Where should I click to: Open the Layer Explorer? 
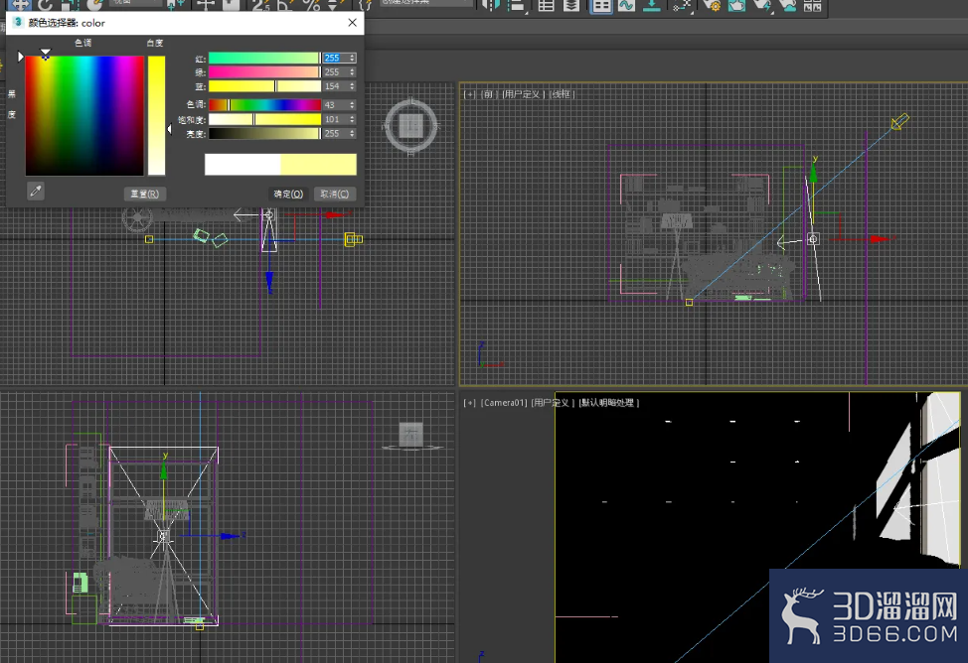click(571, 6)
